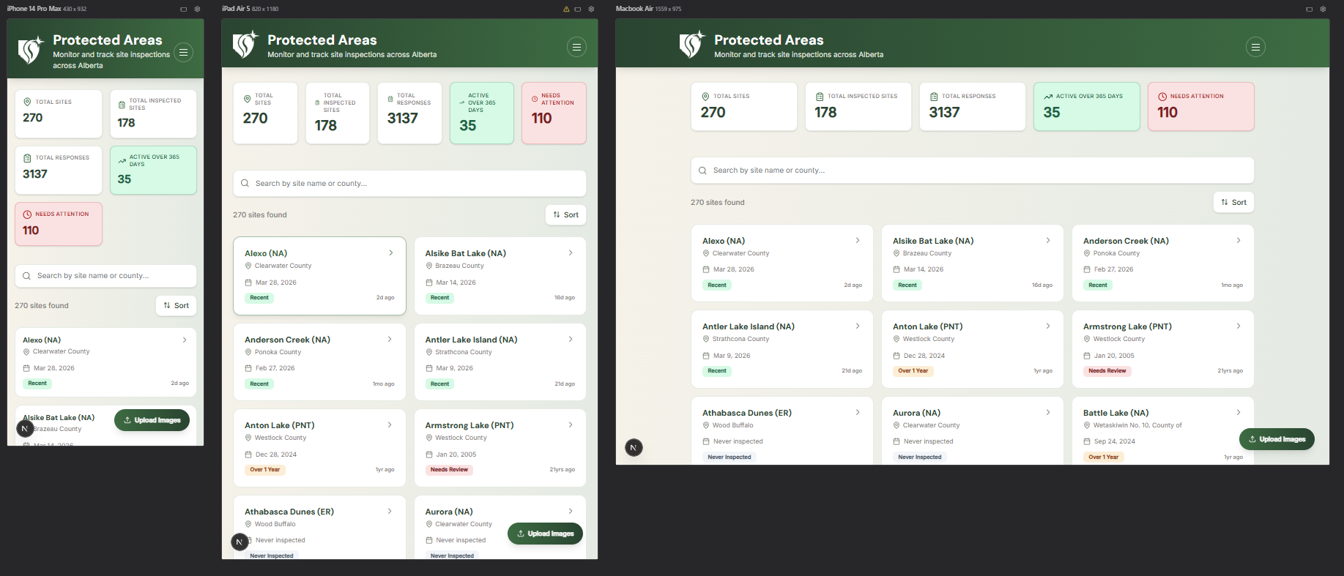Click window icon on Macbook Air bar
This screenshot has width=1344, height=576.
click(x=1309, y=9)
